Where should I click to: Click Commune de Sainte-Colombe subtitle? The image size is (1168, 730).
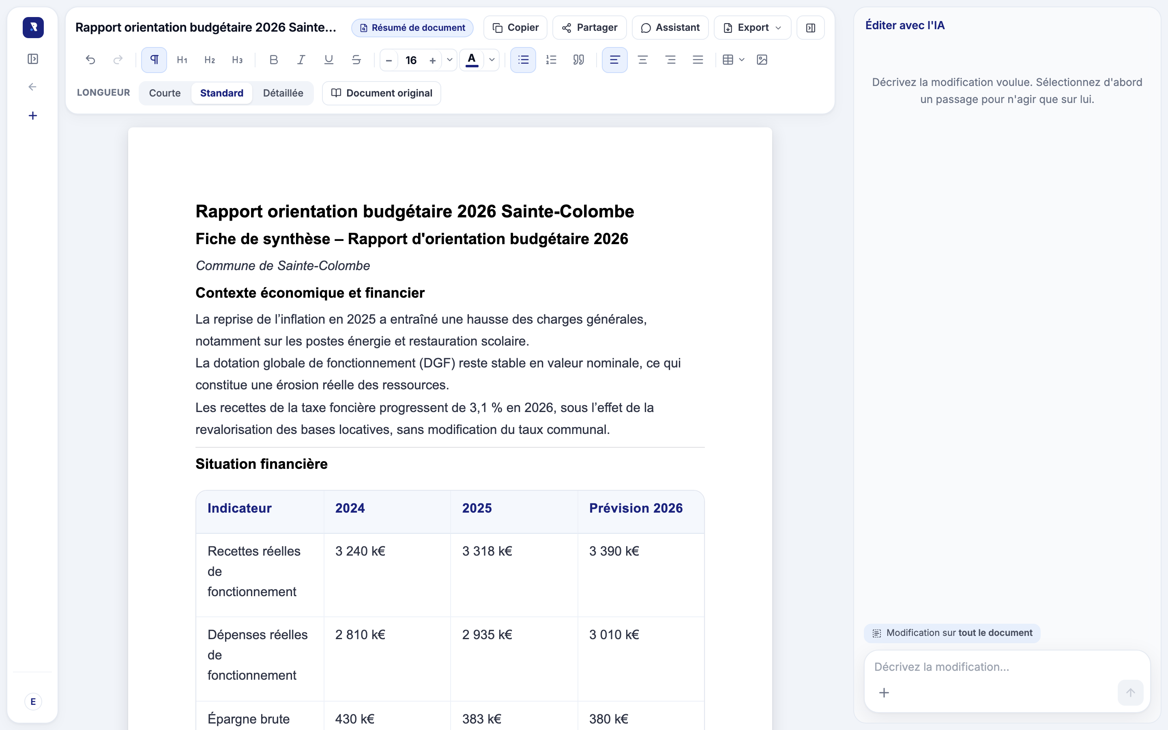tap(283, 266)
